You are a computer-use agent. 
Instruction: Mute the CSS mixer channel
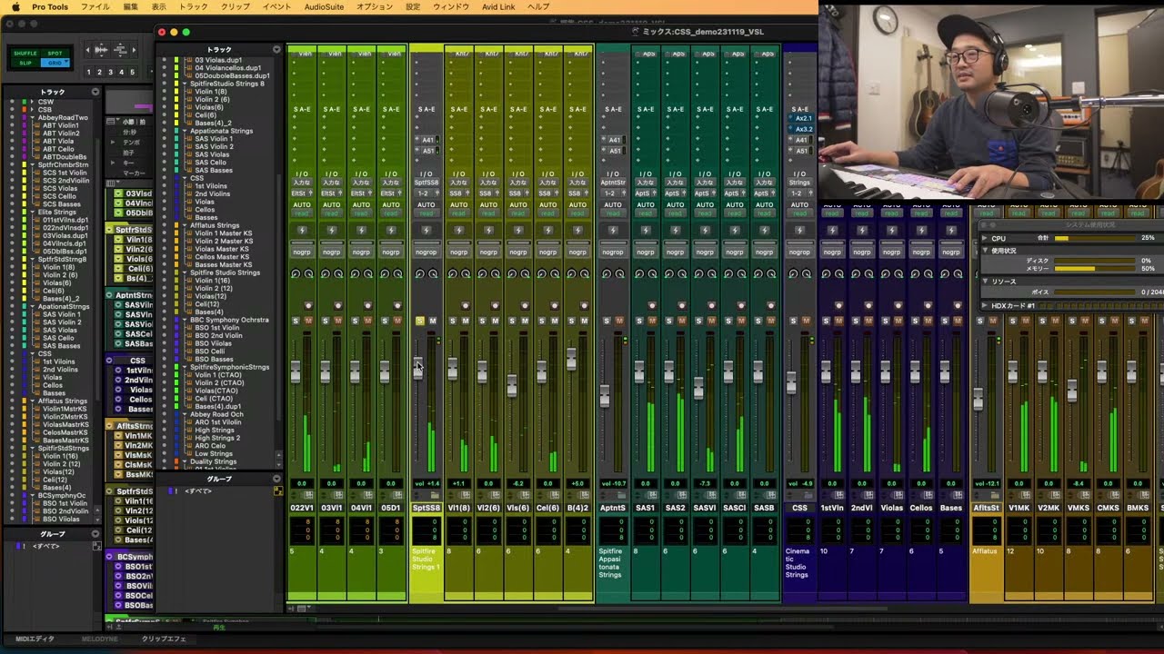(807, 321)
